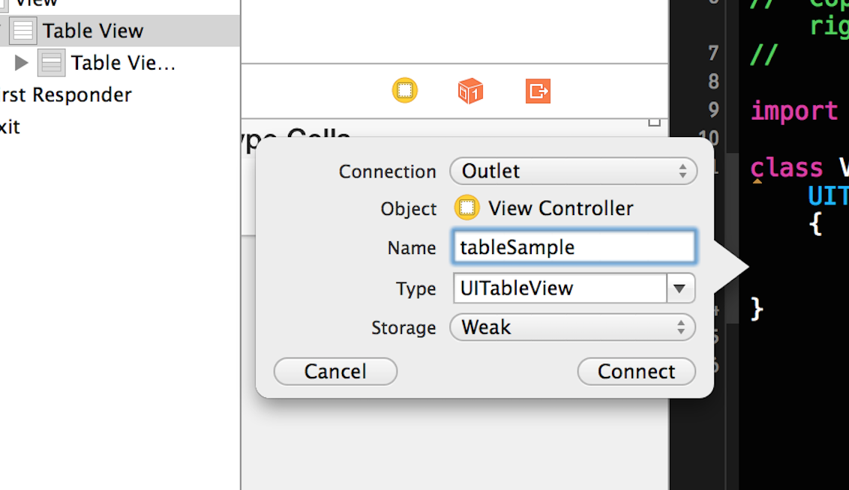
Task: Click the Table View Cell icon in outline
Action: click(x=52, y=63)
